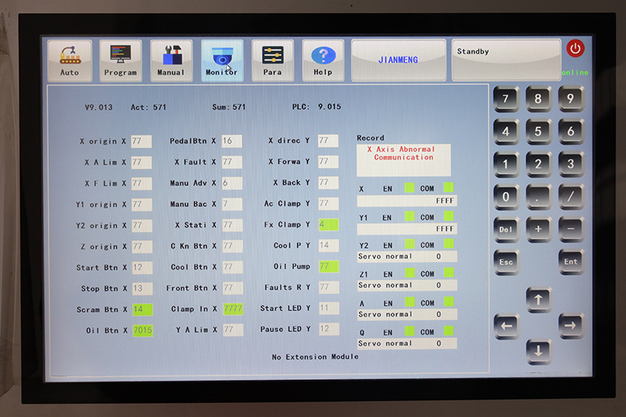Select the Oil Btn X value field
The image size is (626, 417).
[x=142, y=330]
